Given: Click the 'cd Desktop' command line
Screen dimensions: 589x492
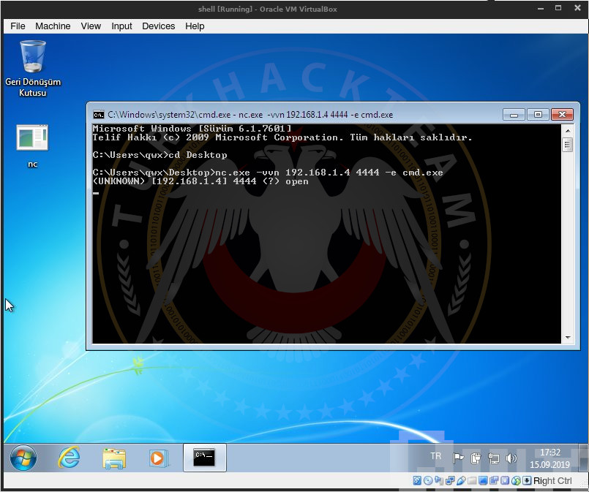Looking at the screenshot, I should (x=160, y=155).
